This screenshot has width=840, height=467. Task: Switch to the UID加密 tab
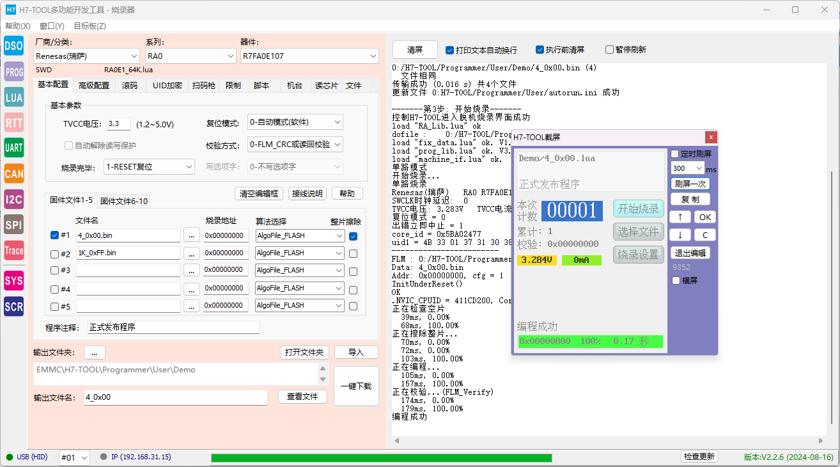167,85
